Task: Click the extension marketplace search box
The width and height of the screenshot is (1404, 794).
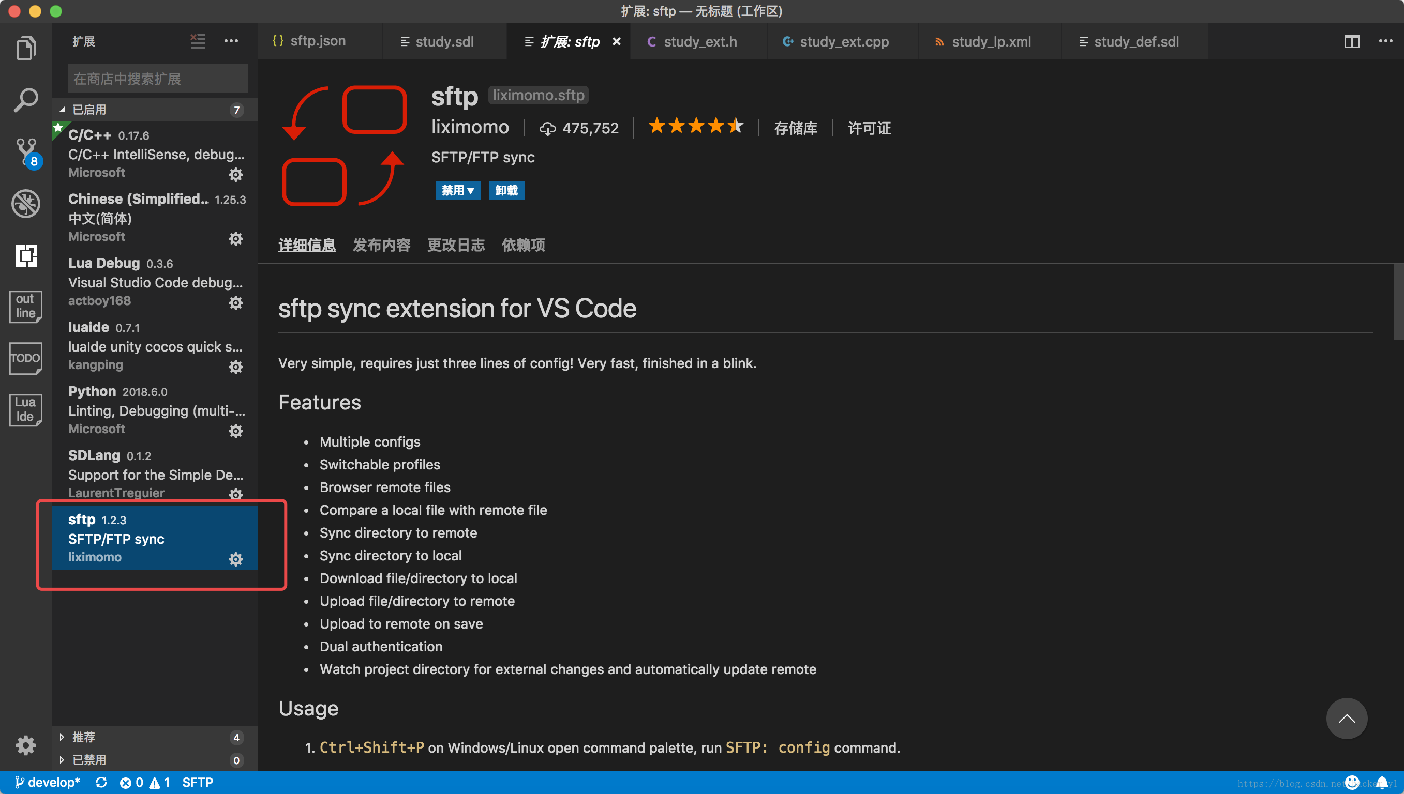Action: [x=158, y=79]
